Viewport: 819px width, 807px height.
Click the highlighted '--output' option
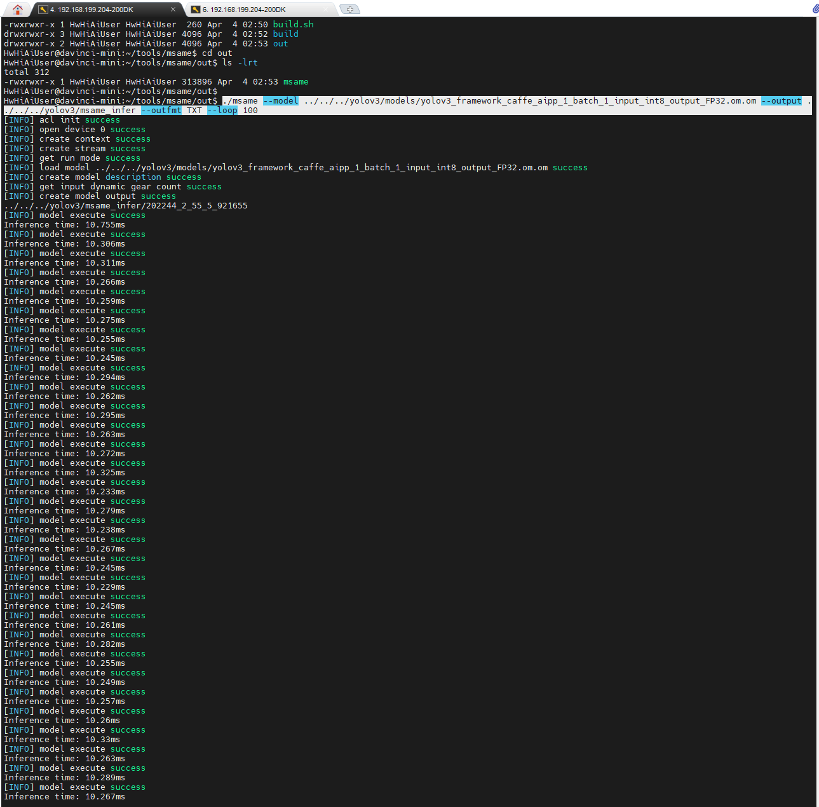point(782,101)
